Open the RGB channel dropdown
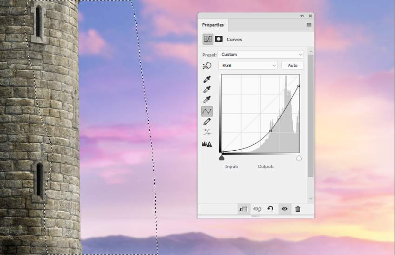The height and width of the screenshot is (255, 395). coord(248,65)
